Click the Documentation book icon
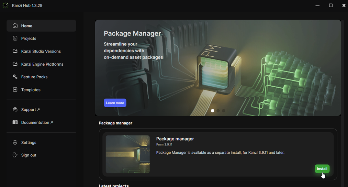The height and width of the screenshot is (187, 348). [15, 122]
